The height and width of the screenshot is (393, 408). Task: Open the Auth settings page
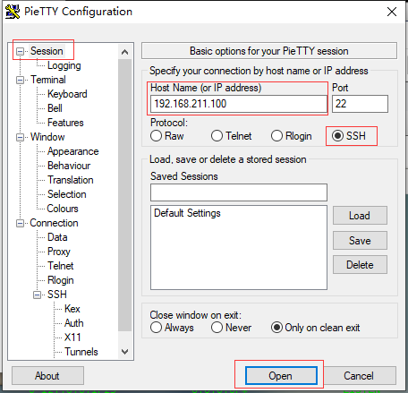click(74, 323)
